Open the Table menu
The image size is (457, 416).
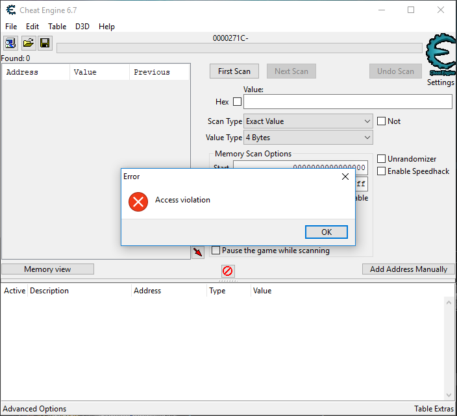[x=57, y=27]
